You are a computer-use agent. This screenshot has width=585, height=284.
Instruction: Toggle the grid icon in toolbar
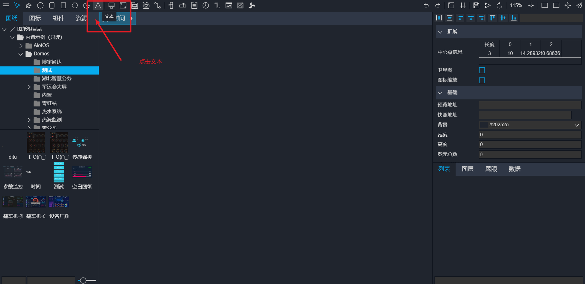[463, 5]
